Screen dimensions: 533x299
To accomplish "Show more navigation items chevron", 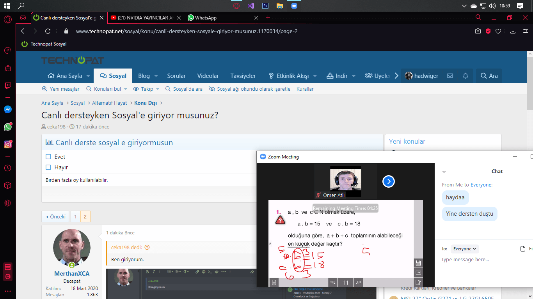I will [396, 76].
